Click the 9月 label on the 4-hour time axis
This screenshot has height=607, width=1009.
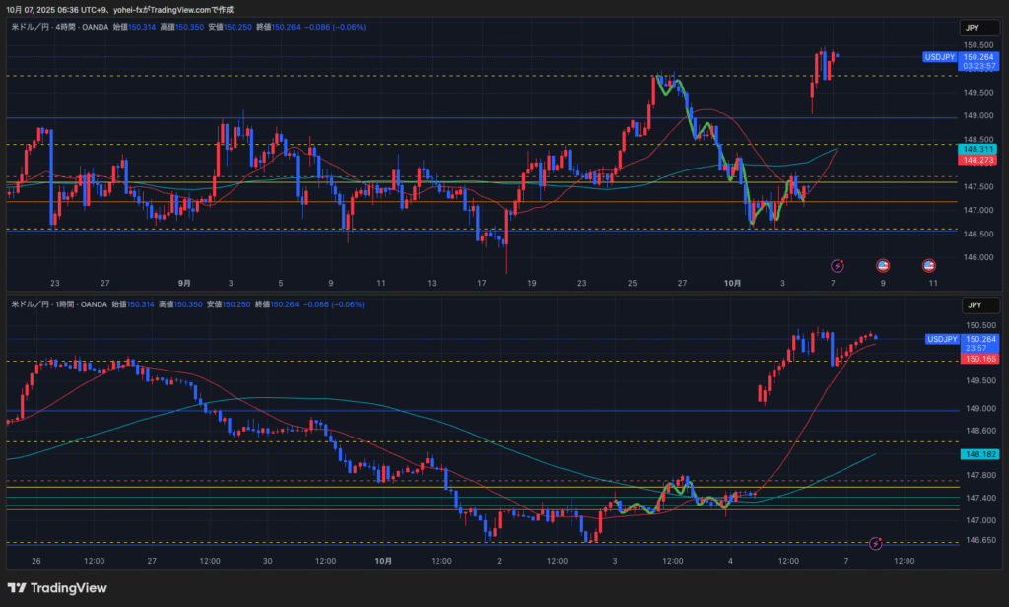pos(184,283)
